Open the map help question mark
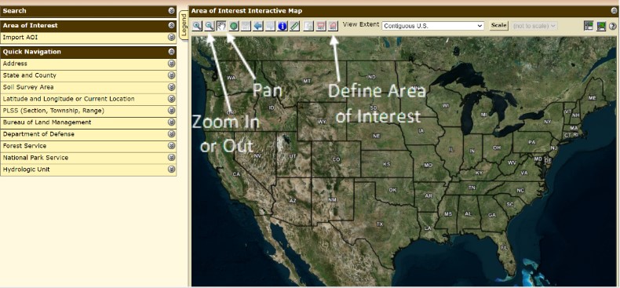 613,26
